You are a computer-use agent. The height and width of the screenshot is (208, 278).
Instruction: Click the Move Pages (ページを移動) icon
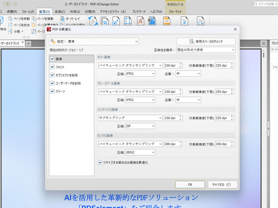[10, 19]
